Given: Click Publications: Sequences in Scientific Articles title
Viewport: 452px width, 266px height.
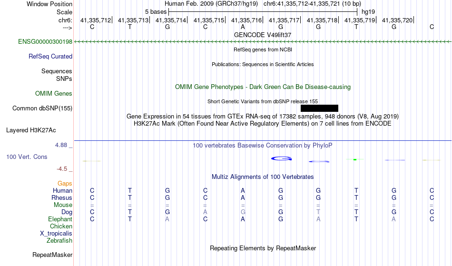Looking at the screenshot, I should point(262,64).
